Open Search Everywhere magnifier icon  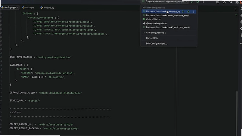pos(231,2)
